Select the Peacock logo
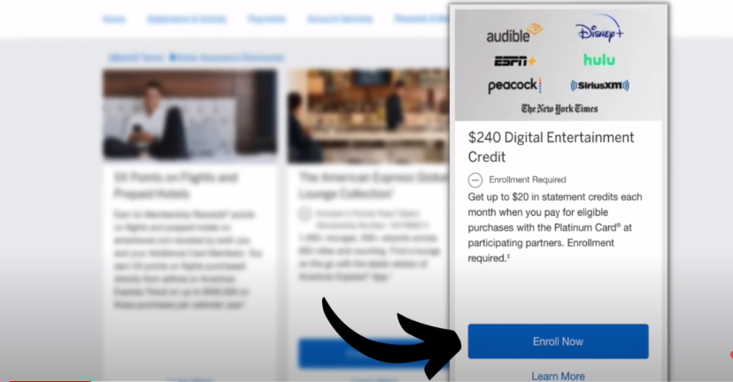This screenshot has height=382, width=733. 514,86
